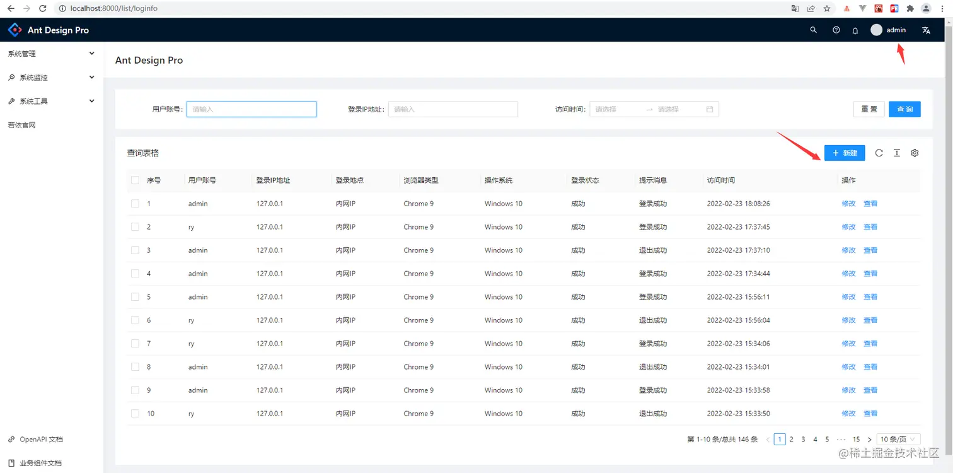
Task: Focus the 登录IP地址 input field
Action: tap(453, 109)
